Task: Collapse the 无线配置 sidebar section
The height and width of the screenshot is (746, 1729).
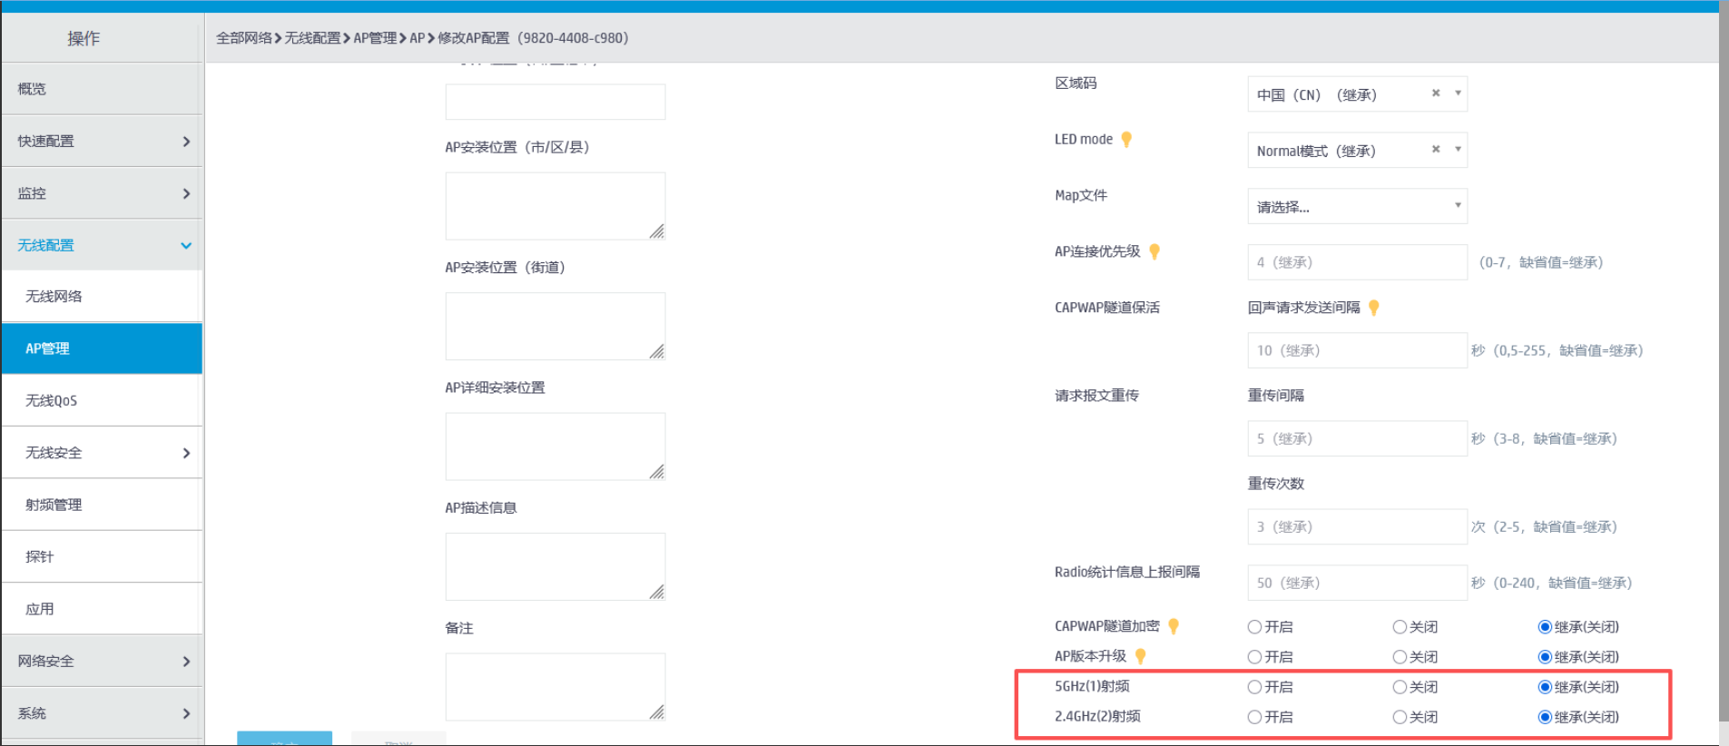Action: tap(102, 245)
